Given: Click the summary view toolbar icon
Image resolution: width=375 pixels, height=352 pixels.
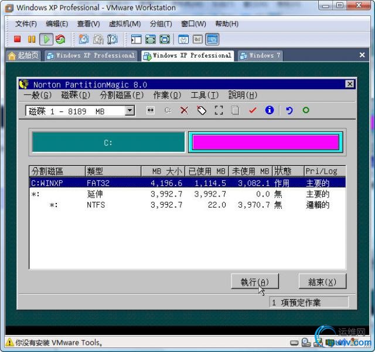Looking at the screenshot, I should (183, 39).
